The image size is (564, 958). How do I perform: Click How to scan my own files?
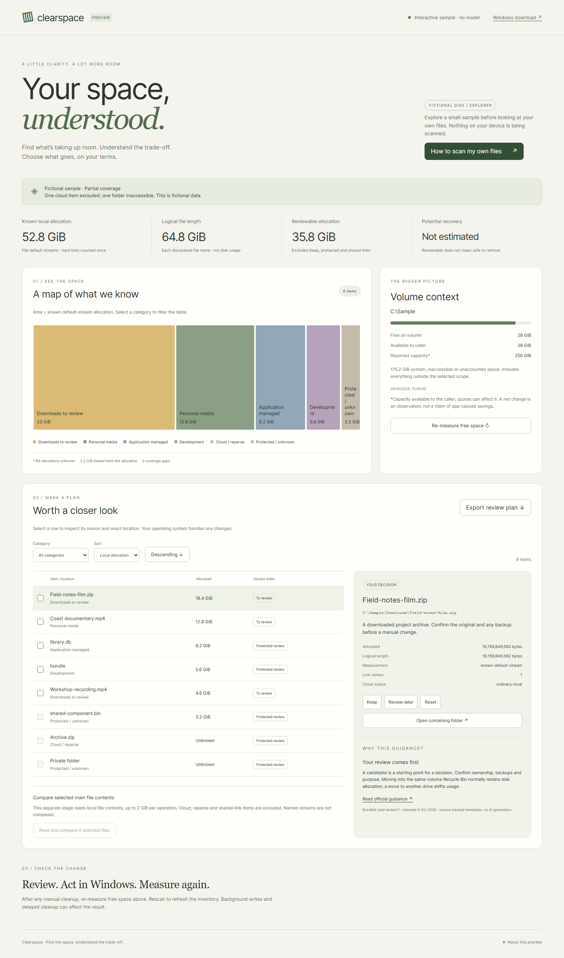474,151
